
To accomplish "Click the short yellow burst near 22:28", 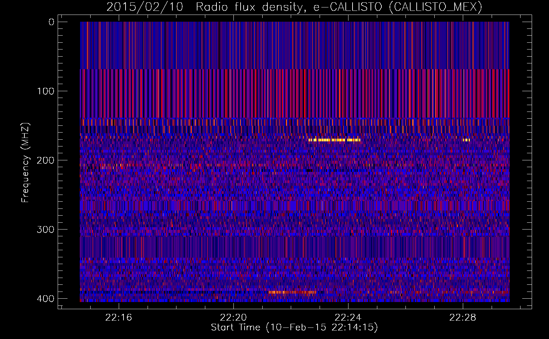I will 466,140.
